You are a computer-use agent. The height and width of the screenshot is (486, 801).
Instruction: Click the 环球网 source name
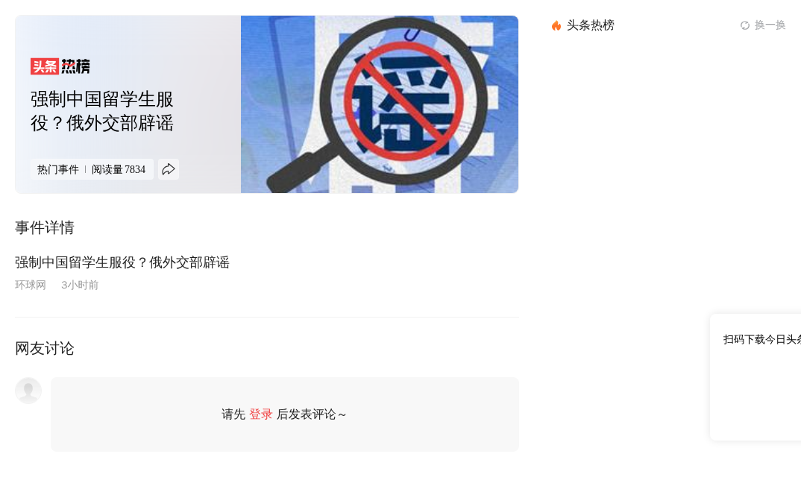tap(31, 285)
